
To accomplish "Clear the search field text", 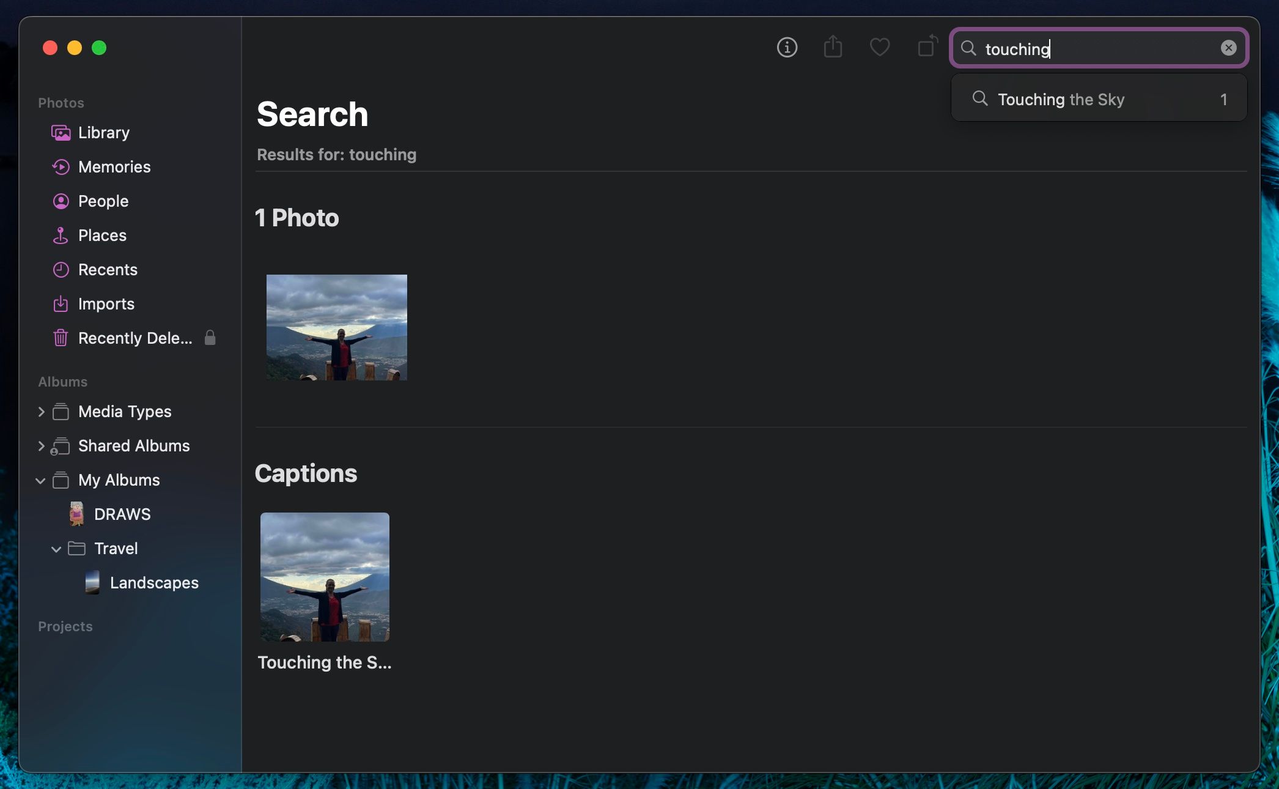I will click(1228, 48).
